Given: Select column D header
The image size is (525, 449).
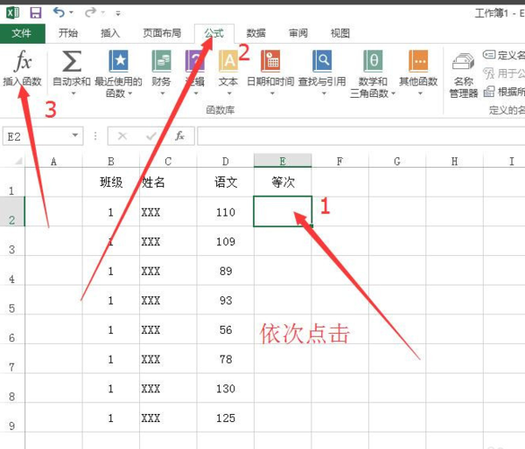Looking at the screenshot, I should [225, 162].
